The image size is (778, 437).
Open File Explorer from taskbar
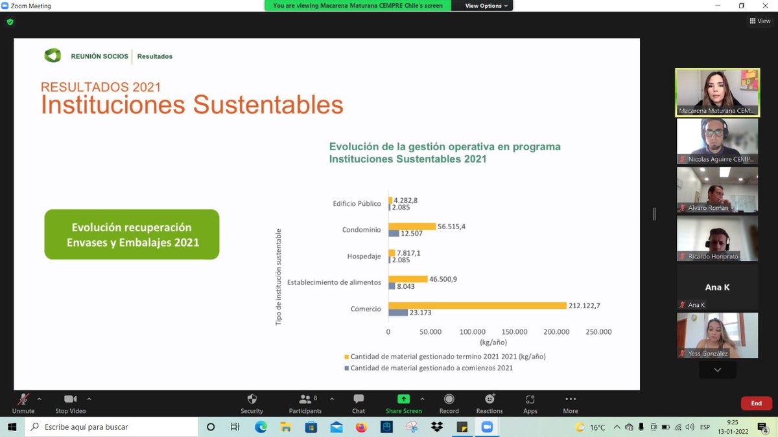coord(286,427)
